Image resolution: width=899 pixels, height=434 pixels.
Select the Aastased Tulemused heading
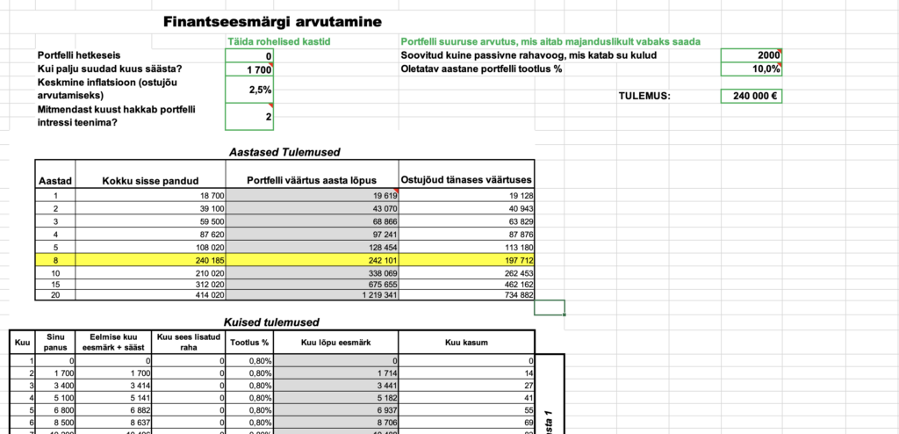click(x=278, y=150)
